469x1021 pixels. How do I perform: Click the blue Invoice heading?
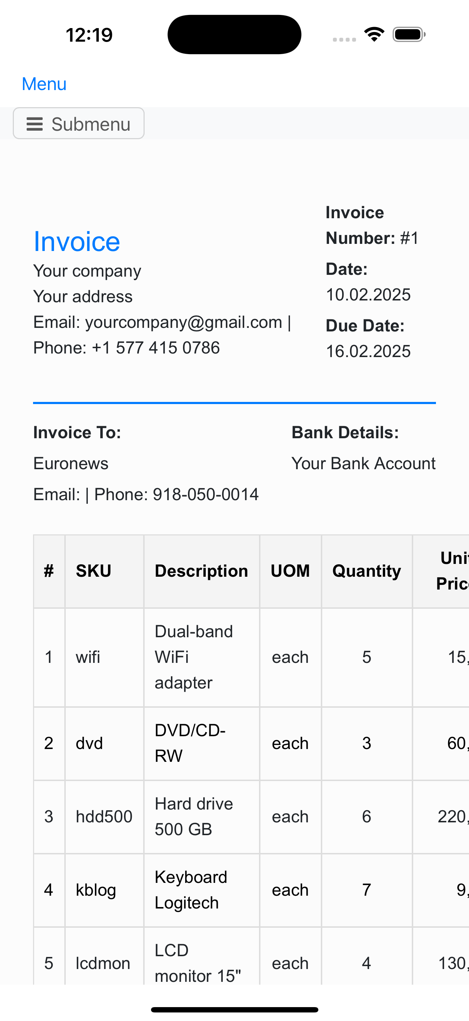click(x=77, y=241)
